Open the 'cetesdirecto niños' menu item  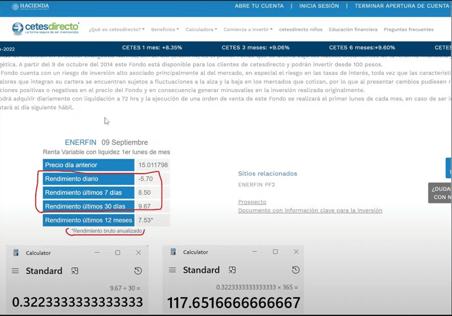pos(301,30)
